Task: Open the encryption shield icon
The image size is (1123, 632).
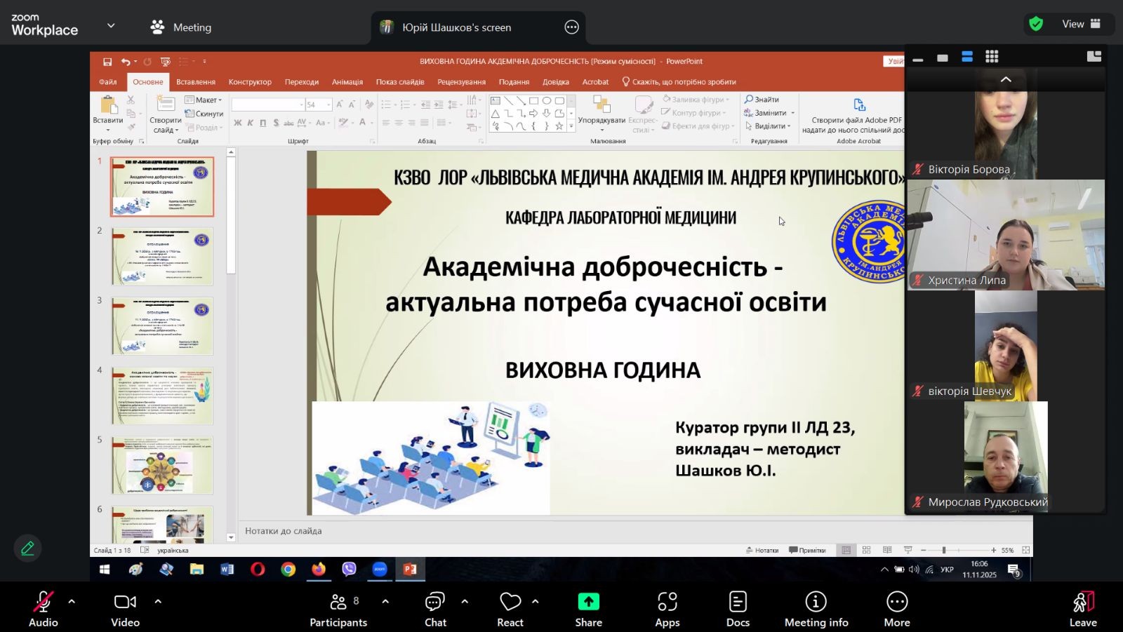Action: [x=1036, y=24]
